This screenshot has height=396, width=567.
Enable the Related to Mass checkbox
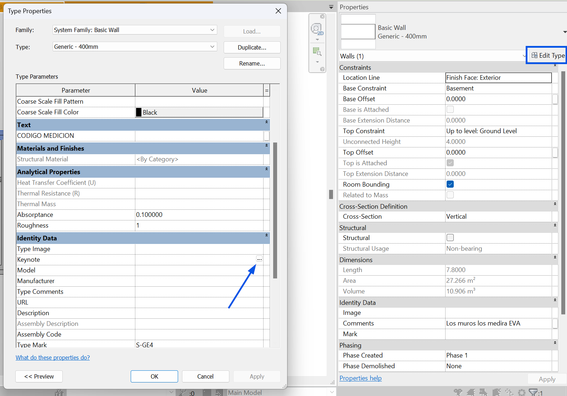click(x=450, y=195)
